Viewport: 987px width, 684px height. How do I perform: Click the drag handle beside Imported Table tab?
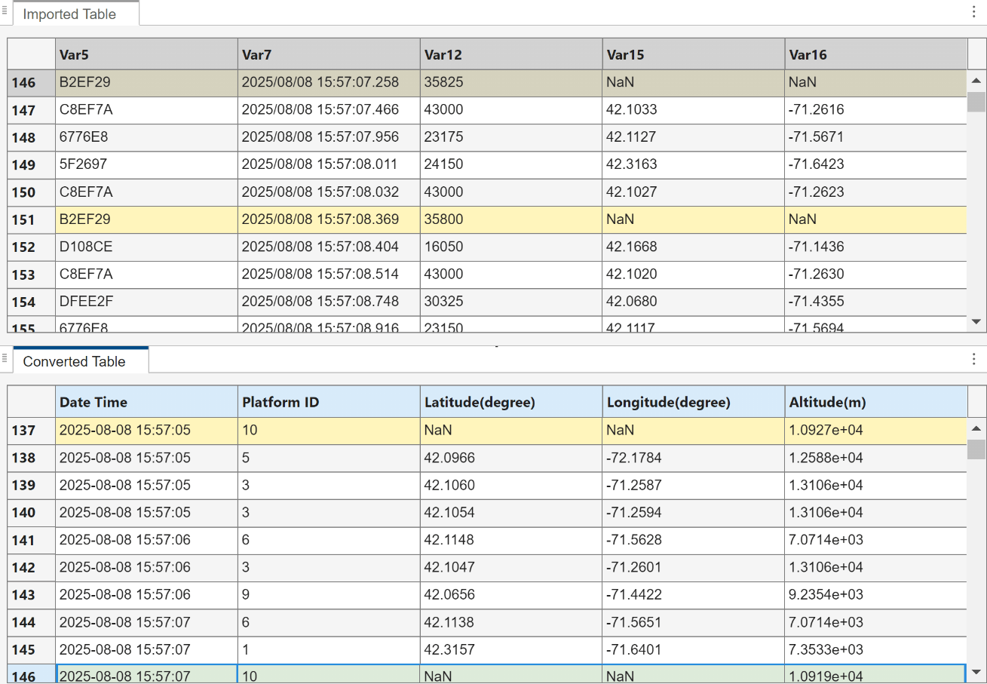point(5,11)
